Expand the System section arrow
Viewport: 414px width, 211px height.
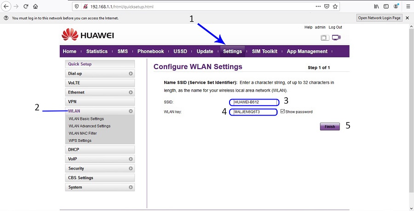pyautogui.click(x=131, y=187)
